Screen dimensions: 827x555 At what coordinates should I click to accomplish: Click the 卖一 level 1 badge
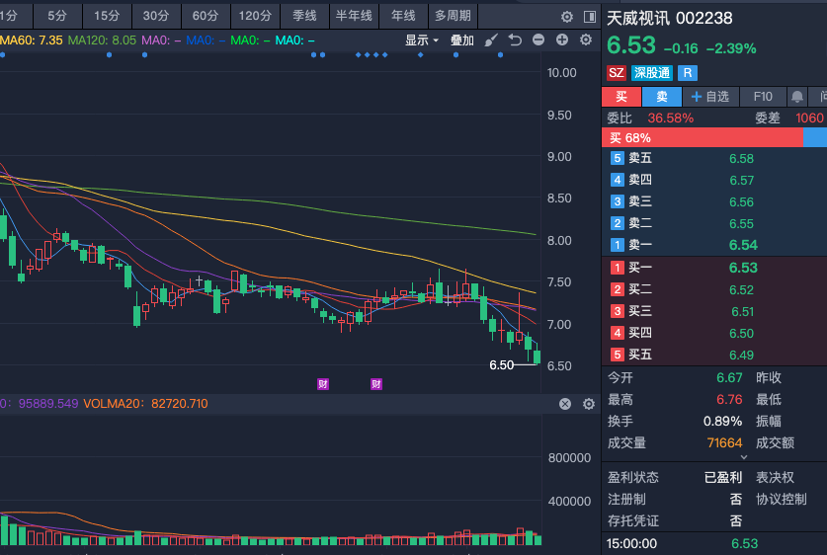618,245
